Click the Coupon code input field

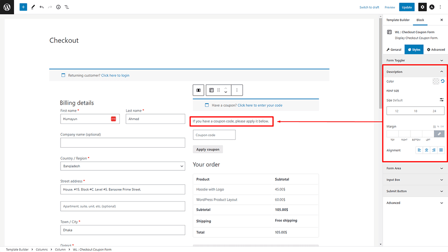(x=214, y=135)
